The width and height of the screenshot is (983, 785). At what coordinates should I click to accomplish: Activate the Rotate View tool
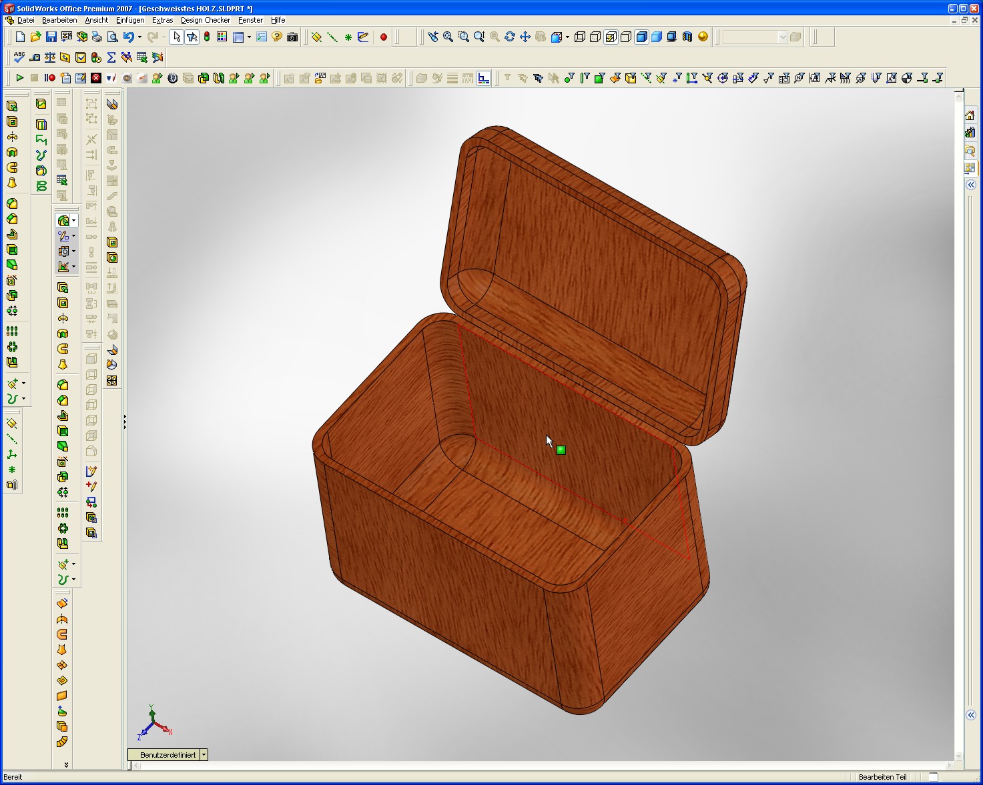[x=510, y=37]
